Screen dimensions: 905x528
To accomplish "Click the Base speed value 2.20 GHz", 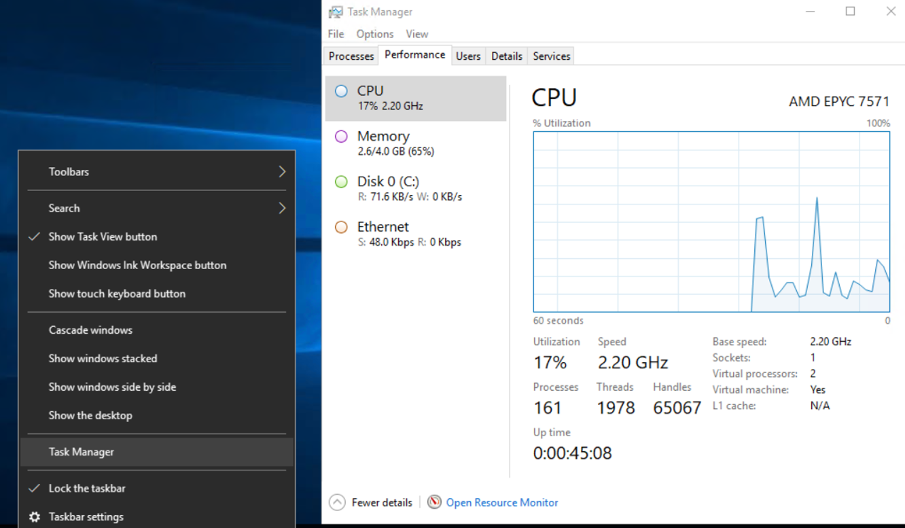I will tap(830, 342).
